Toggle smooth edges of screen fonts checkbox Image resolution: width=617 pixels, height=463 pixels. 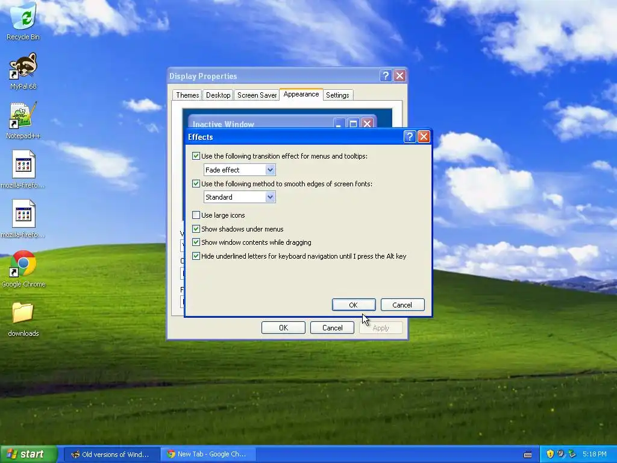pos(196,183)
